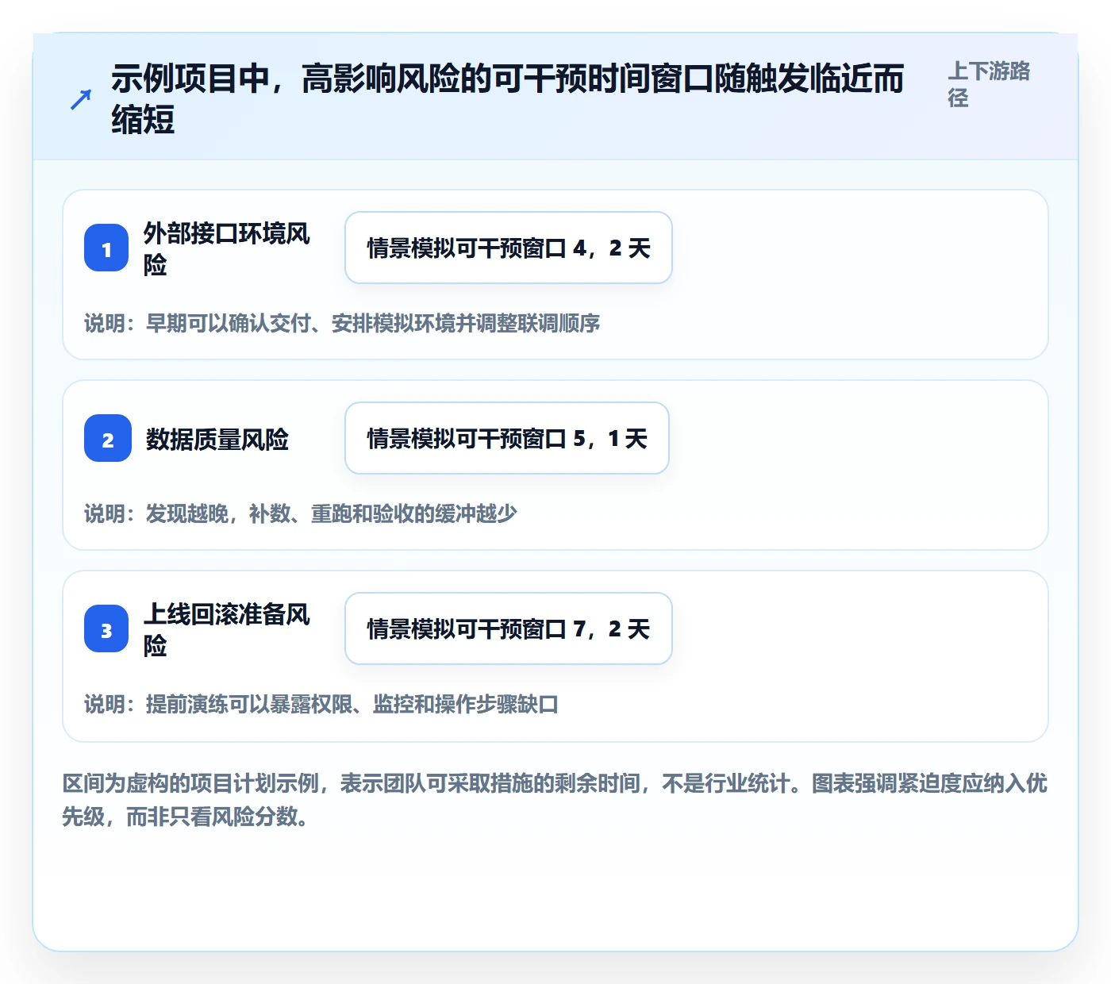The image size is (1111, 984).
Task: Click the title starting with 示例项目中
Action: coord(507,99)
